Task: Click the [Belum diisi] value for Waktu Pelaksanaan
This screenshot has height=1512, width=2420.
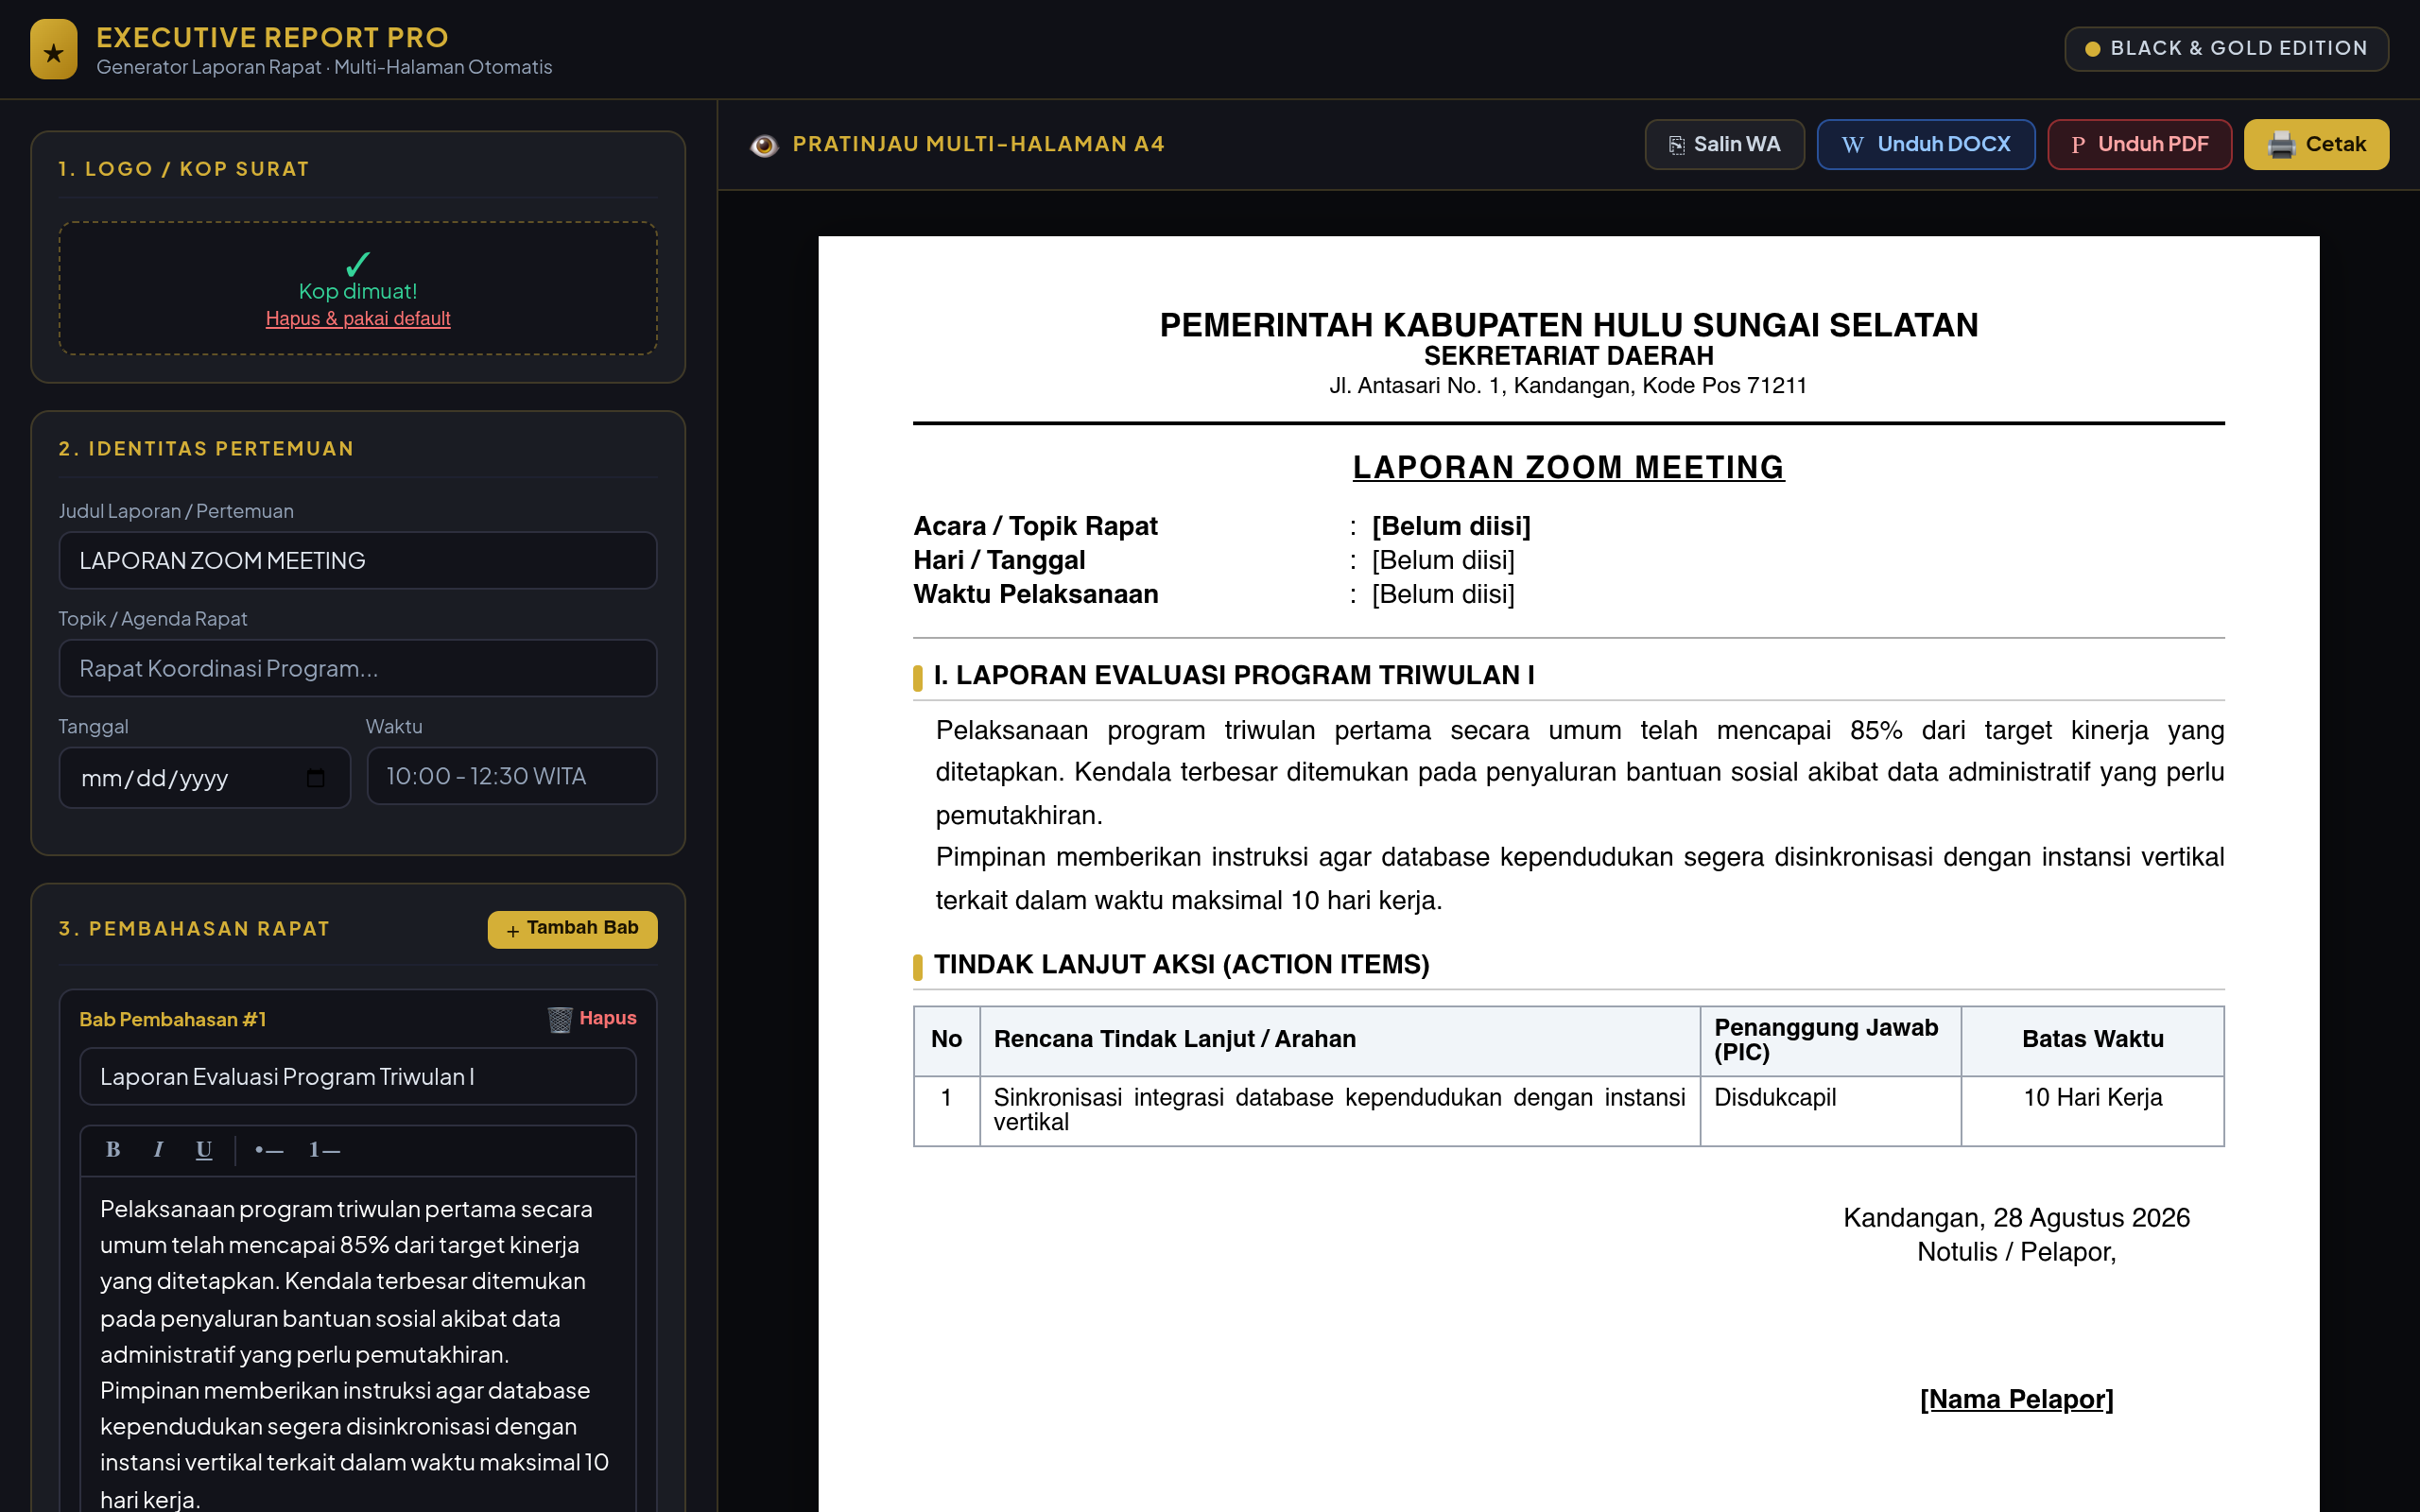Action: click(x=1443, y=594)
